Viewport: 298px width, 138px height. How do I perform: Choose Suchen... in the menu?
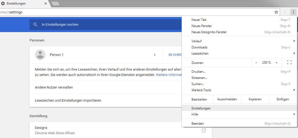240,84
